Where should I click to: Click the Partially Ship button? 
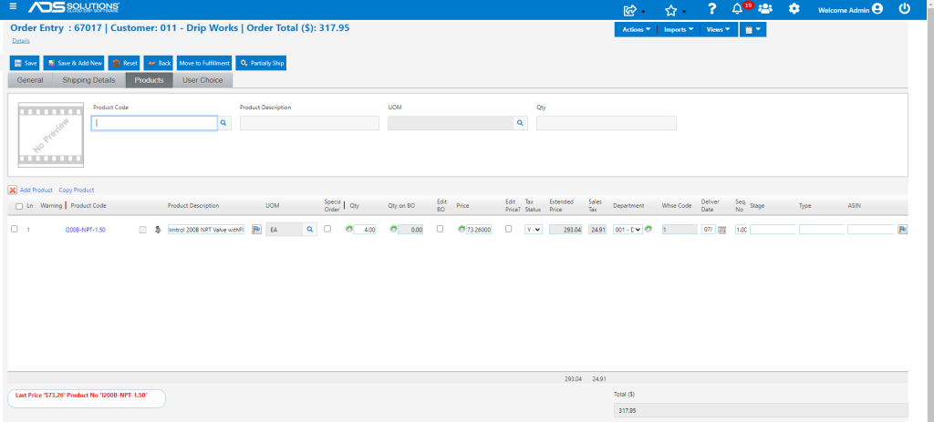pyautogui.click(x=261, y=63)
